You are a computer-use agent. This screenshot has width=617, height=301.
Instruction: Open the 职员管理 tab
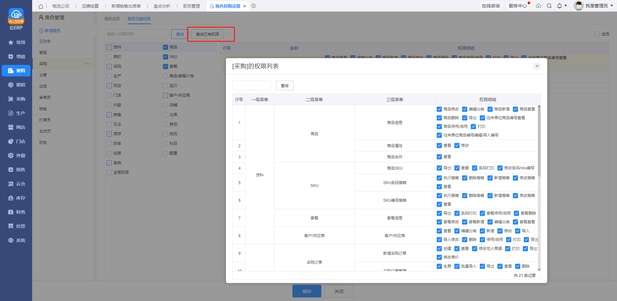tap(192, 6)
